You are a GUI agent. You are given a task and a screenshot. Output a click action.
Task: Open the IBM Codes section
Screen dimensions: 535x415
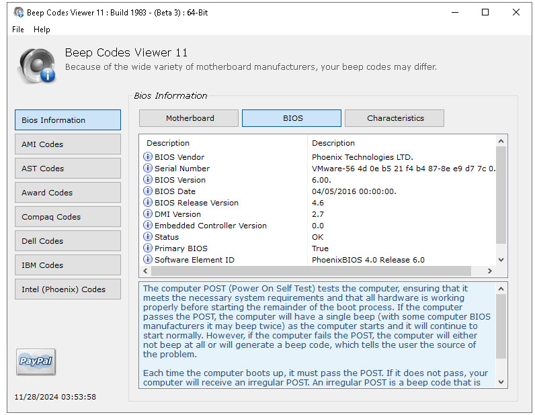pyautogui.click(x=68, y=265)
